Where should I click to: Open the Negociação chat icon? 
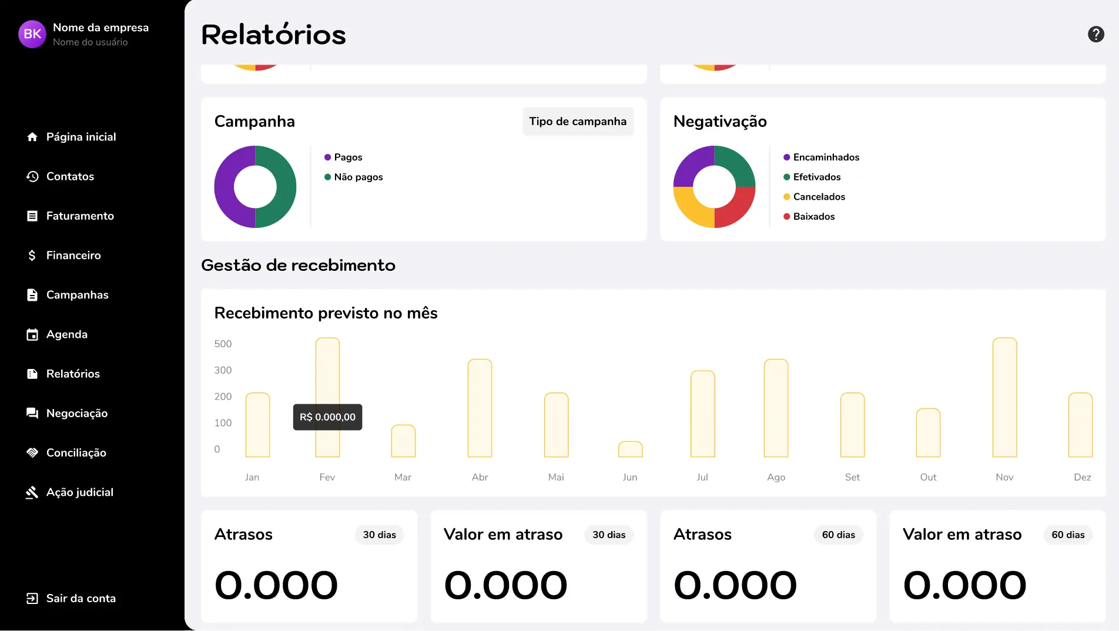click(32, 413)
